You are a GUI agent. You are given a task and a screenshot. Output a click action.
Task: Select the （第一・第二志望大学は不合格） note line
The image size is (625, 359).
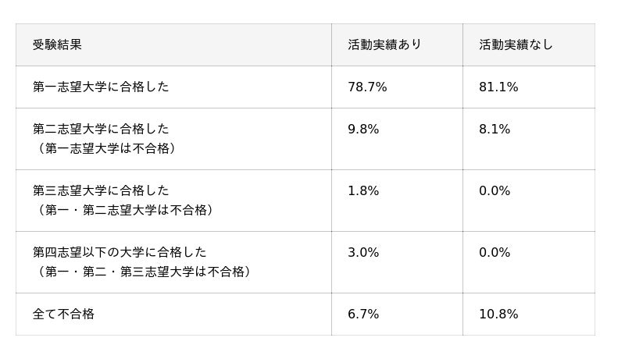point(123,210)
